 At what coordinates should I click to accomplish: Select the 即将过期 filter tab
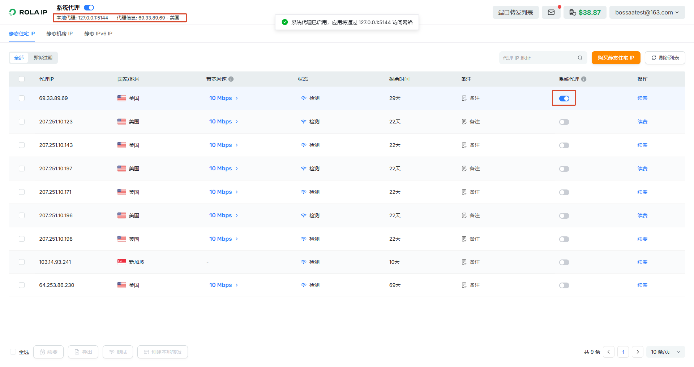tap(43, 58)
